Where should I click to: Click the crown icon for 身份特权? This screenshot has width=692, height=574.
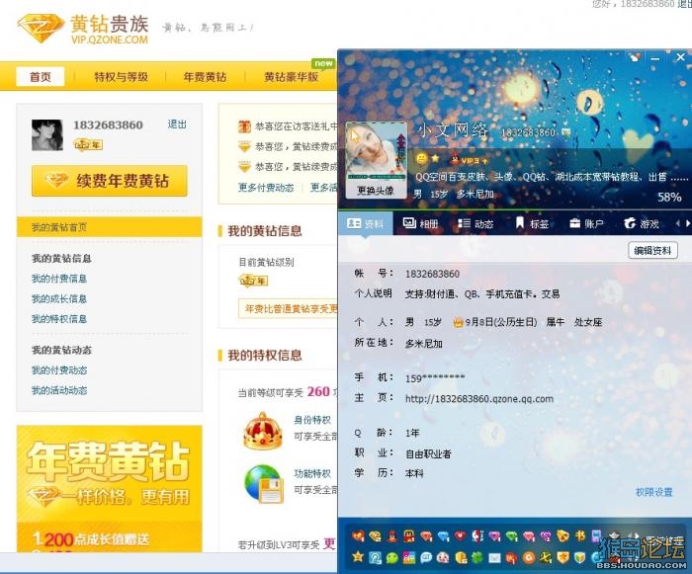click(x=262, y=431)
